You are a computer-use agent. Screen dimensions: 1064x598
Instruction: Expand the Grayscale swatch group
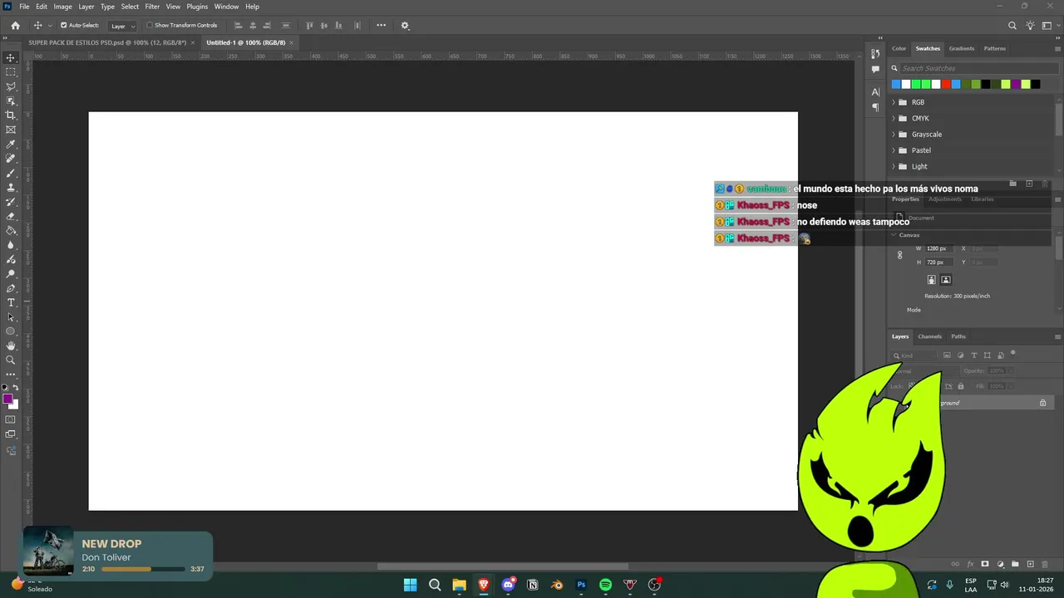tap(894, 135)
